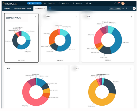The image size is (137, 111).
Task: Switch to the プロジェクト分析-工程分類 tab
Action: coord(22,8)
